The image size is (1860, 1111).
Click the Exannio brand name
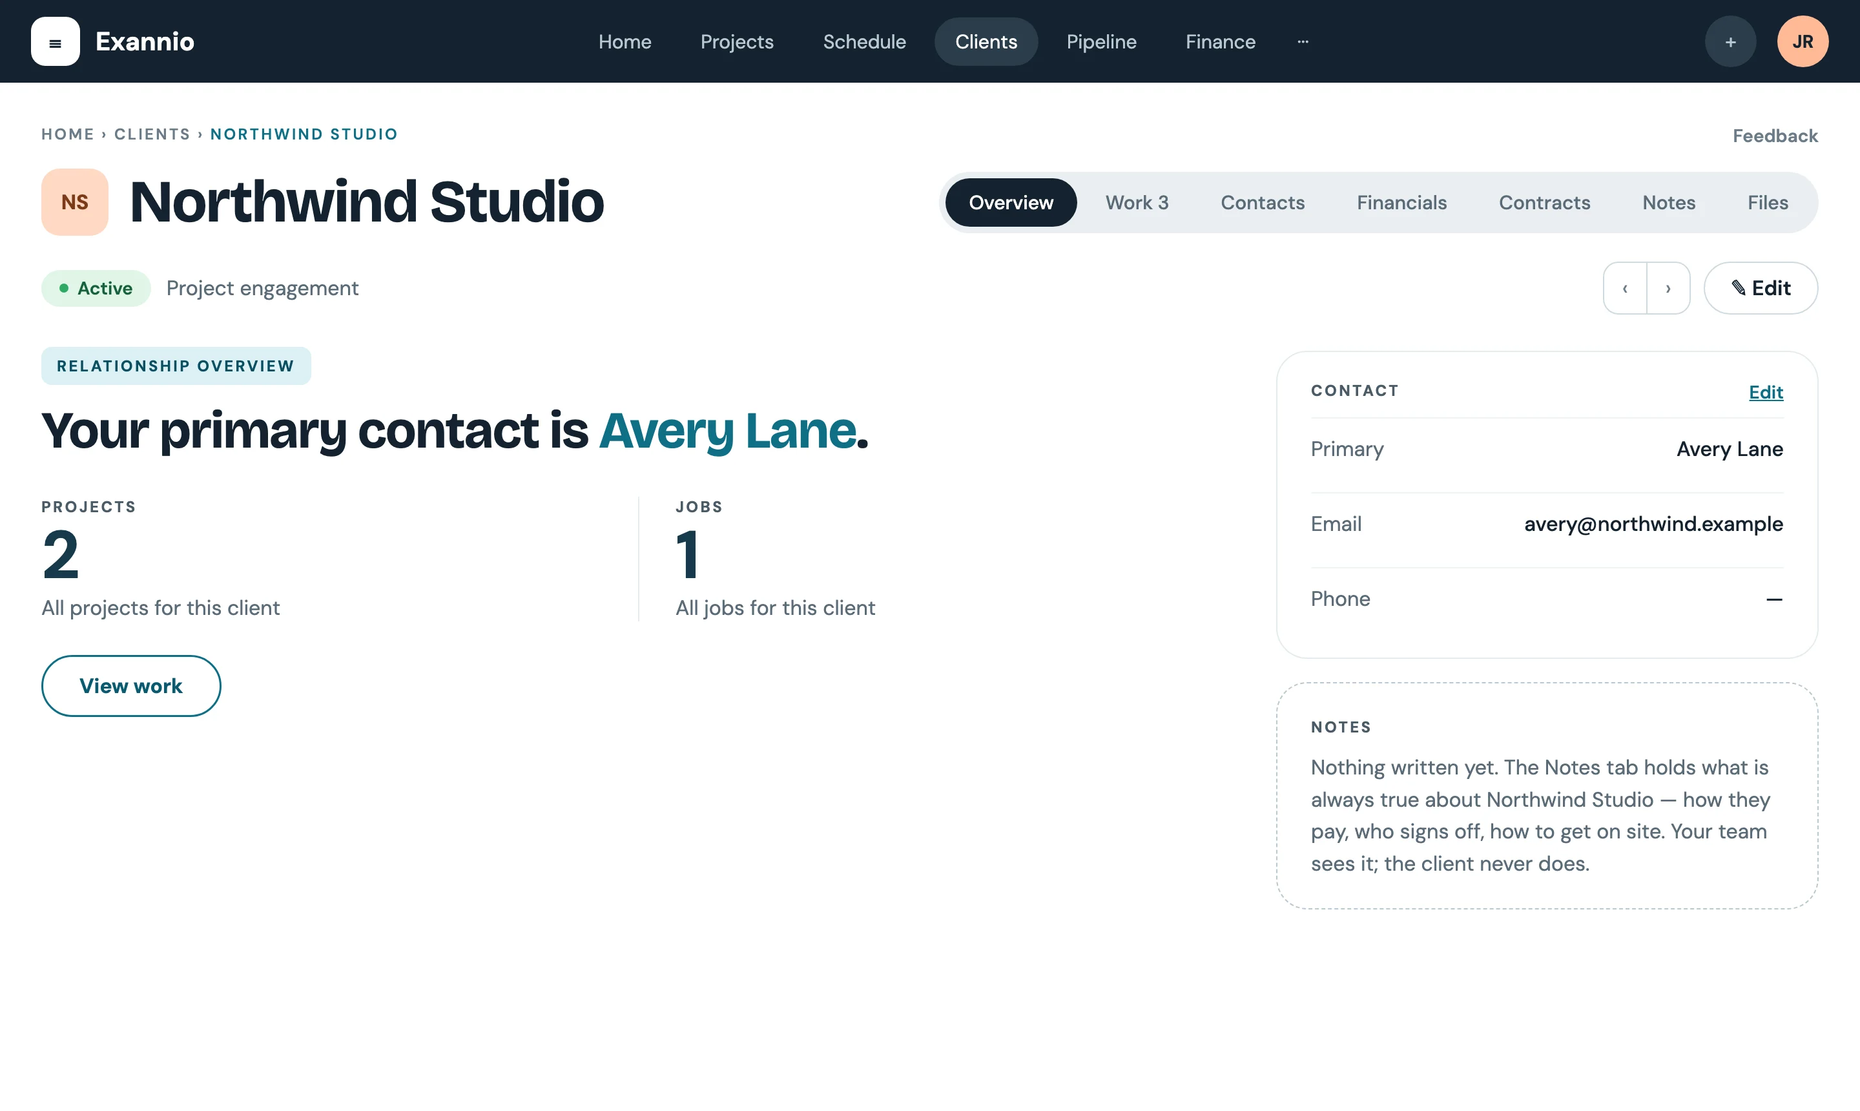[145, 41]
